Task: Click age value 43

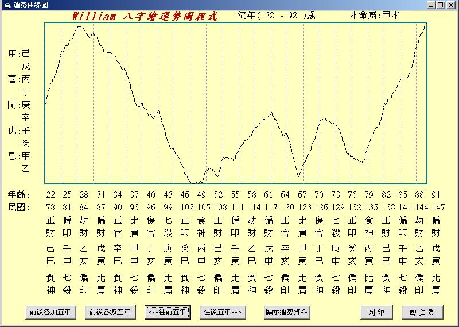Action: (x=168, y=195)
